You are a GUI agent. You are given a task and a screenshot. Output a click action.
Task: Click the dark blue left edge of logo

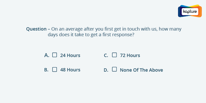click(x=179, y=12)
